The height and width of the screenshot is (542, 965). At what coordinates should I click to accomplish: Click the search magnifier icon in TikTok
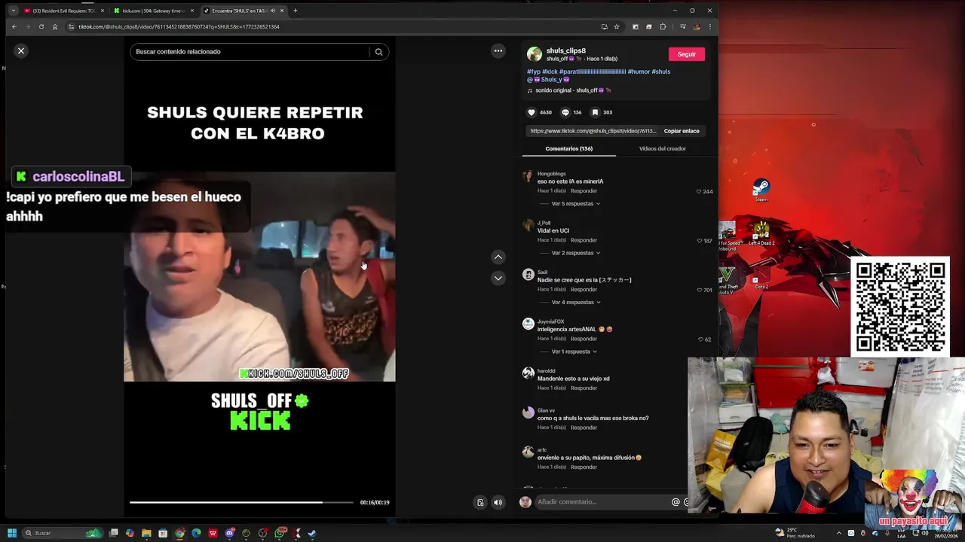378,52
